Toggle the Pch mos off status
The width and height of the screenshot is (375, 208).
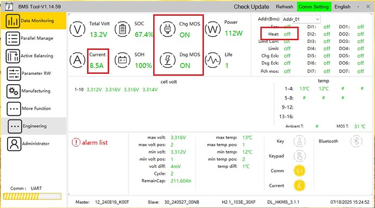click(287, 71)
